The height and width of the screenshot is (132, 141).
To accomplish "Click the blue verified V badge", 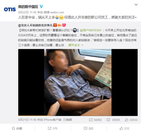I will tap(41, 7).
